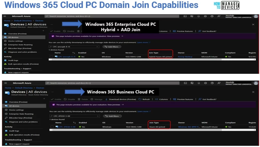Focus the CPC-JITESH-5-0X device filter field

[74, 116]
